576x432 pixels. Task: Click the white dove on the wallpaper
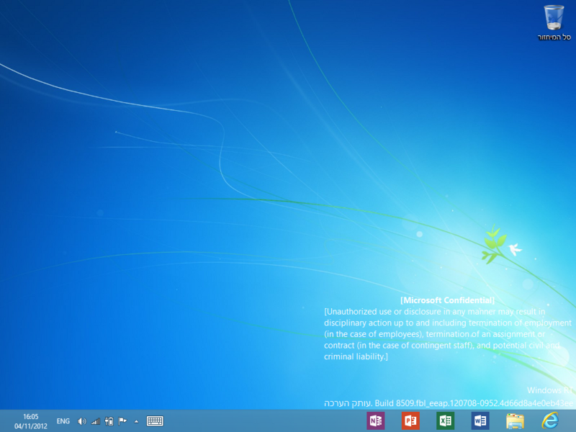pos(514,250)
